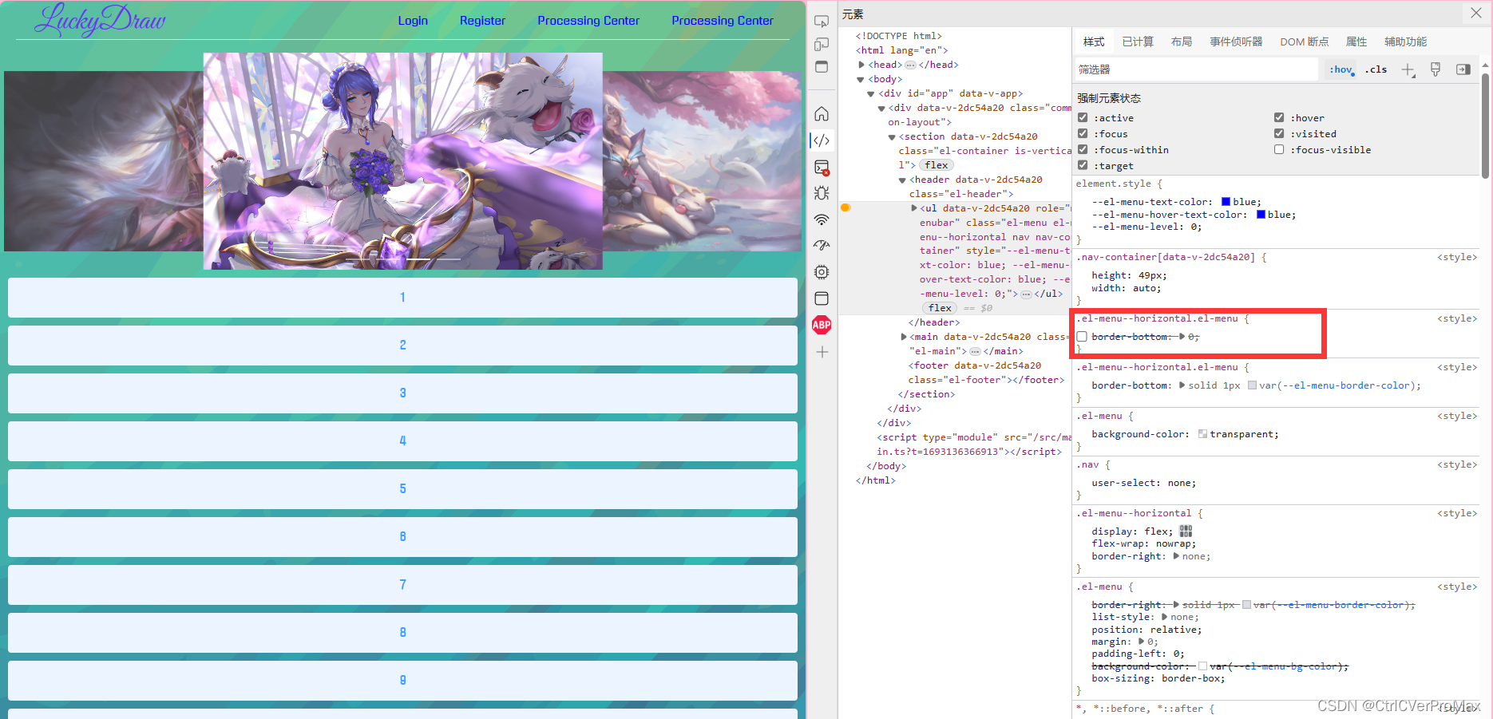Click the 筛选器 styles filter field

tap(1196, 69)
